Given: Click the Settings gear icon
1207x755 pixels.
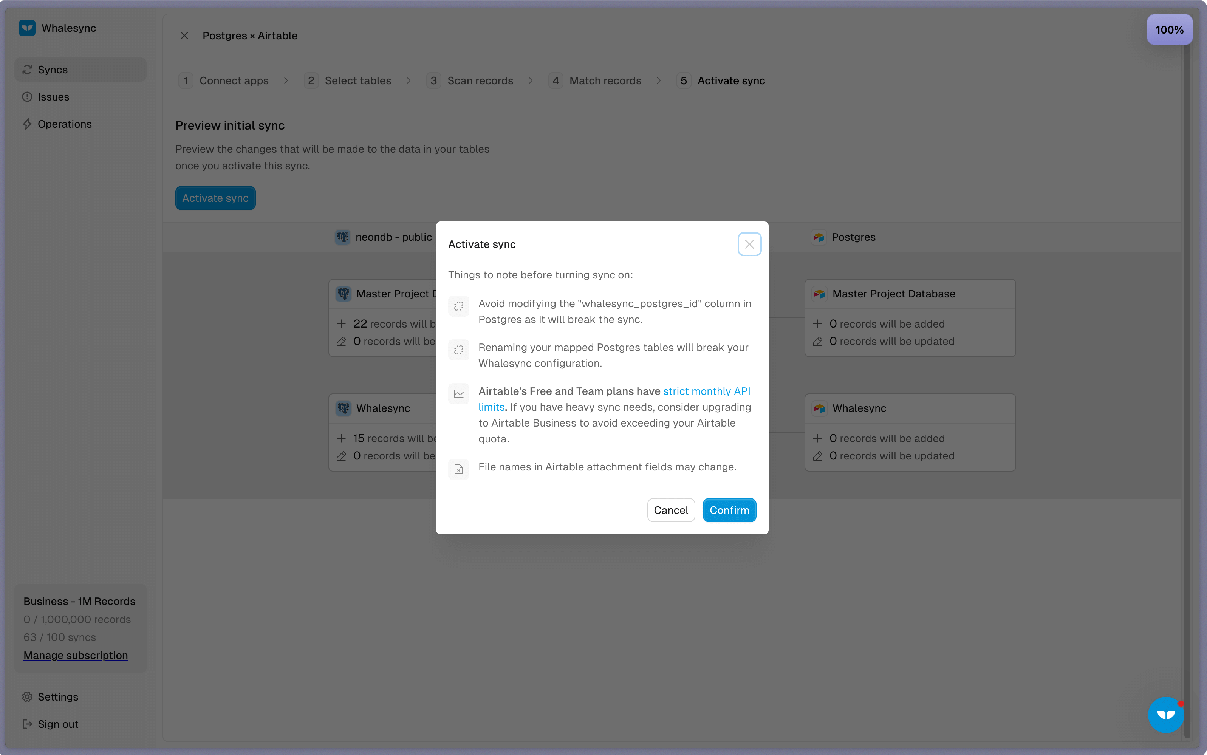Looking at the screenshot, I should (x=27, y=696).
